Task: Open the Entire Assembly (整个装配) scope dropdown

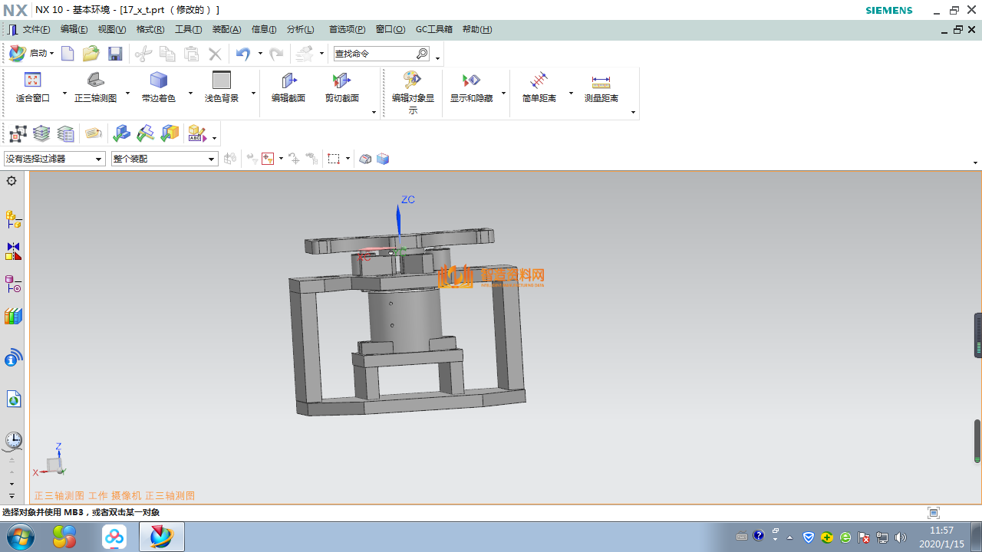Action: click(x=164, y=159)
